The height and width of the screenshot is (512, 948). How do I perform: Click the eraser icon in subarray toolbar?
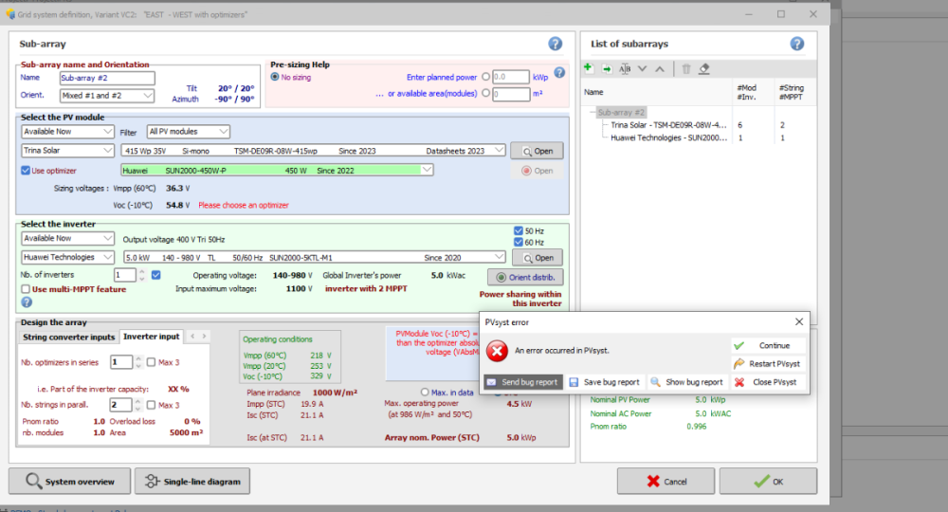pyautogui.click(x=703, y=68)
